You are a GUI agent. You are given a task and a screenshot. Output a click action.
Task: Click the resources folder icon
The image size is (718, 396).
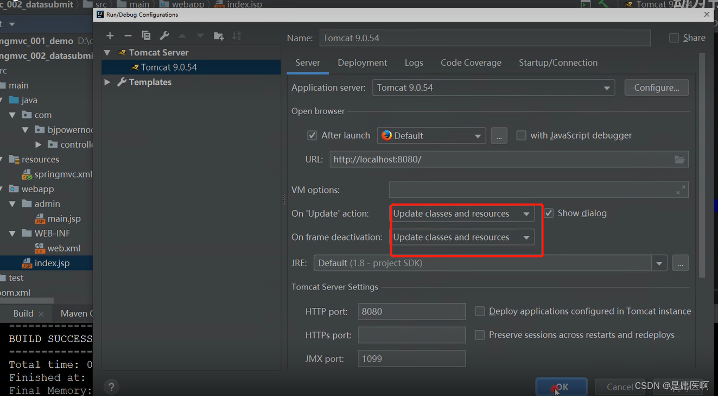[x=14, y=159]
